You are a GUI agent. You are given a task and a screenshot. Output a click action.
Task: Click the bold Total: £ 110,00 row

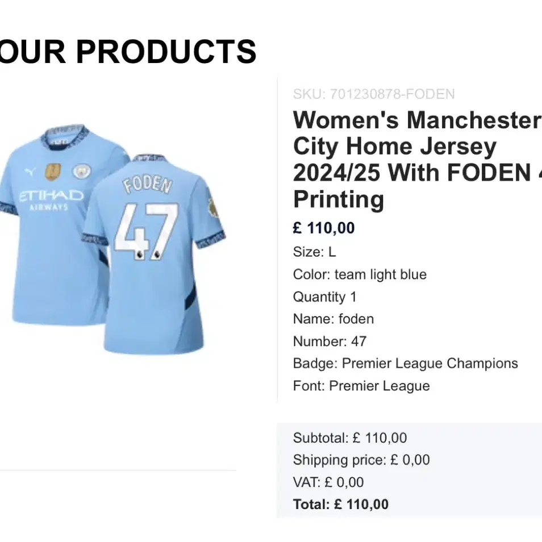click(x=340, y=505)
